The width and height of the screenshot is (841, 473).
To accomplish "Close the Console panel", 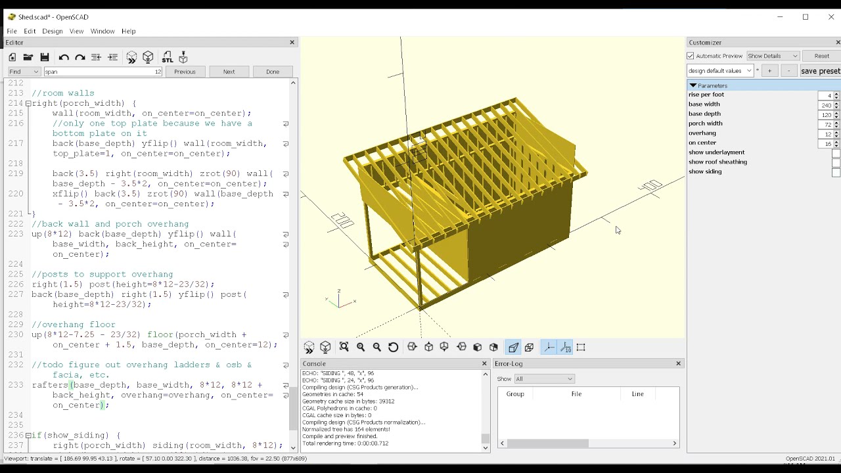I will (x=484, y=363).
